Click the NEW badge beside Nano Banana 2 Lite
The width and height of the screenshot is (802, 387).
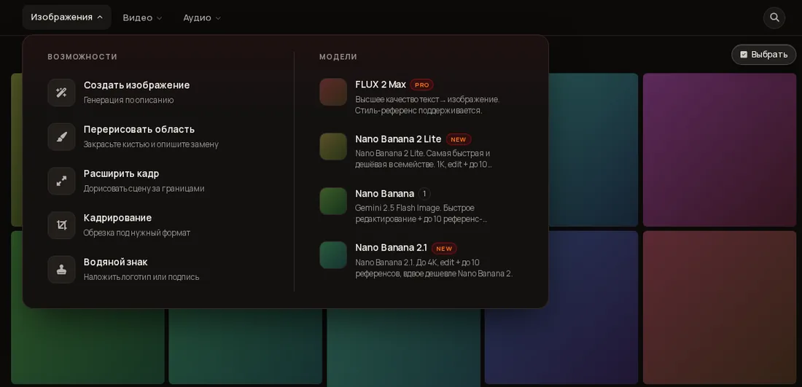click(459, 139)
